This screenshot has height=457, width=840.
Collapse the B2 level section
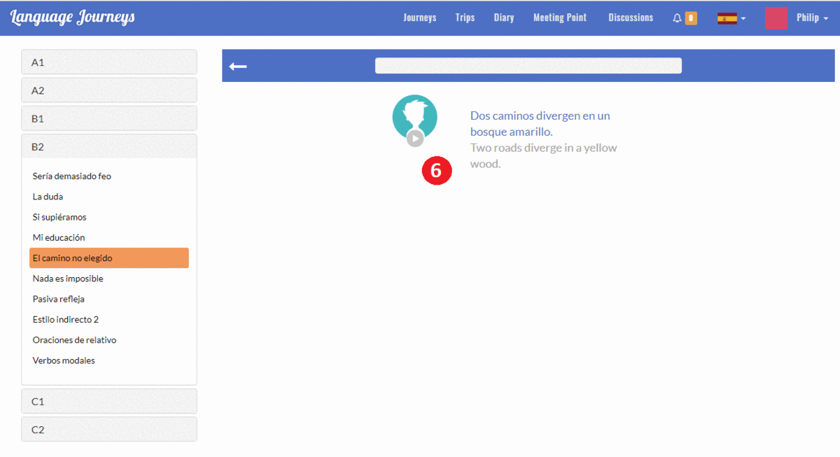click(109, 147)
